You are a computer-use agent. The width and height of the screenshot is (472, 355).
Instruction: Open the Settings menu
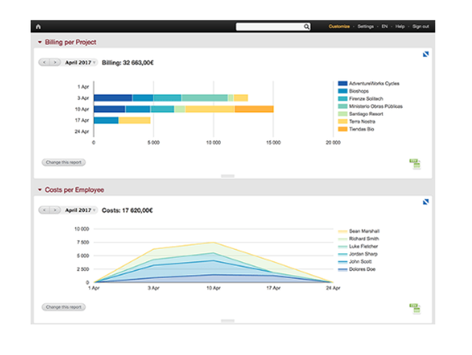point(366,26)
